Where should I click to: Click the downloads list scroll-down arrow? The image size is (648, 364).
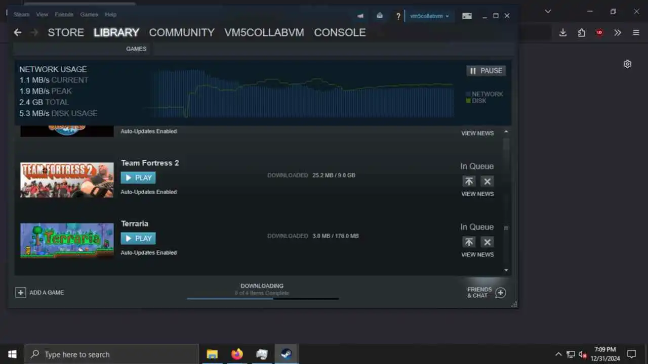pyautogui.click(x=506, y=270)
